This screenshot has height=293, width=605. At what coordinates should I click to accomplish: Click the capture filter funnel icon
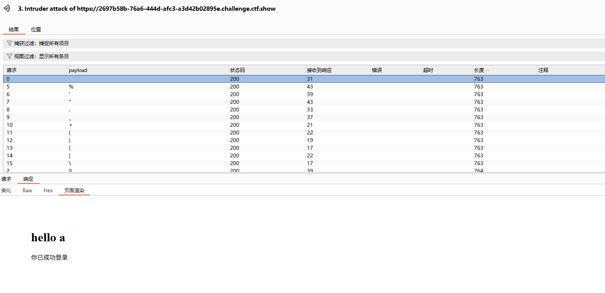pos(10,43)
